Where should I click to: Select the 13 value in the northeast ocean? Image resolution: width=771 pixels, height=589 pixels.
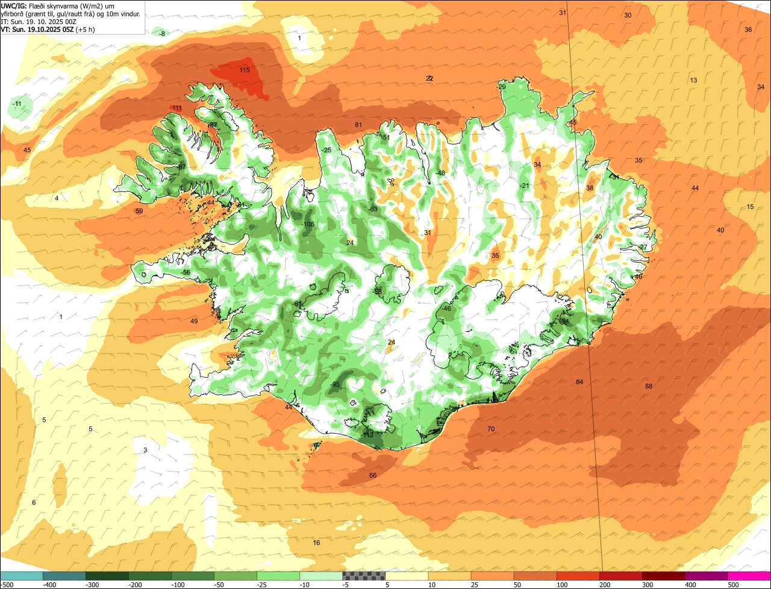pos(693,81)
